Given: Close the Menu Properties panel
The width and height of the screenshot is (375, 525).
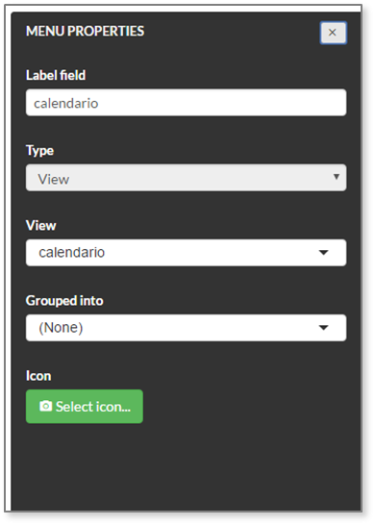Looking at the screenshot, I should tap(333, 33).
